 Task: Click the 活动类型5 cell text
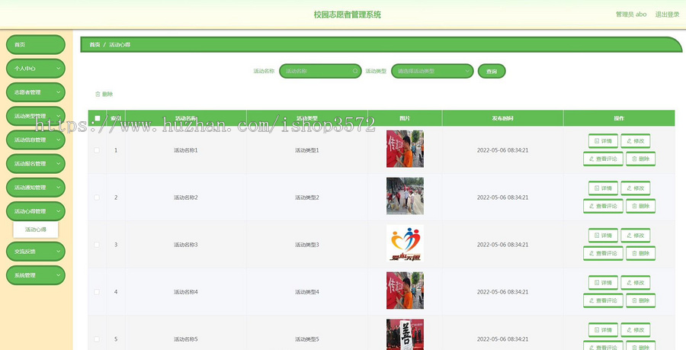coord(306,339)
